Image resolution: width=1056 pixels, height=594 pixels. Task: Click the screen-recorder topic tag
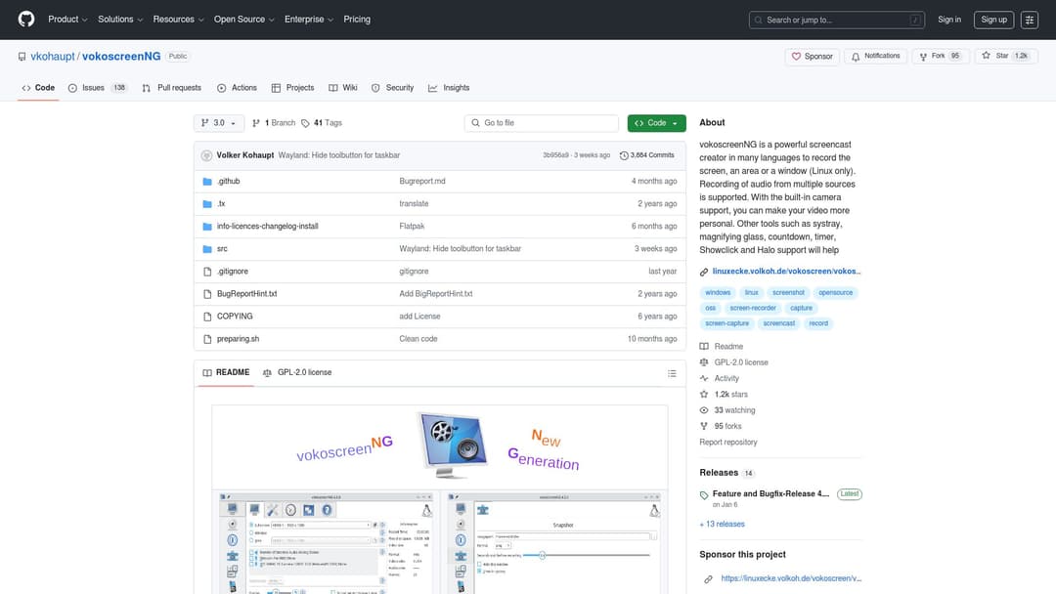752,308
